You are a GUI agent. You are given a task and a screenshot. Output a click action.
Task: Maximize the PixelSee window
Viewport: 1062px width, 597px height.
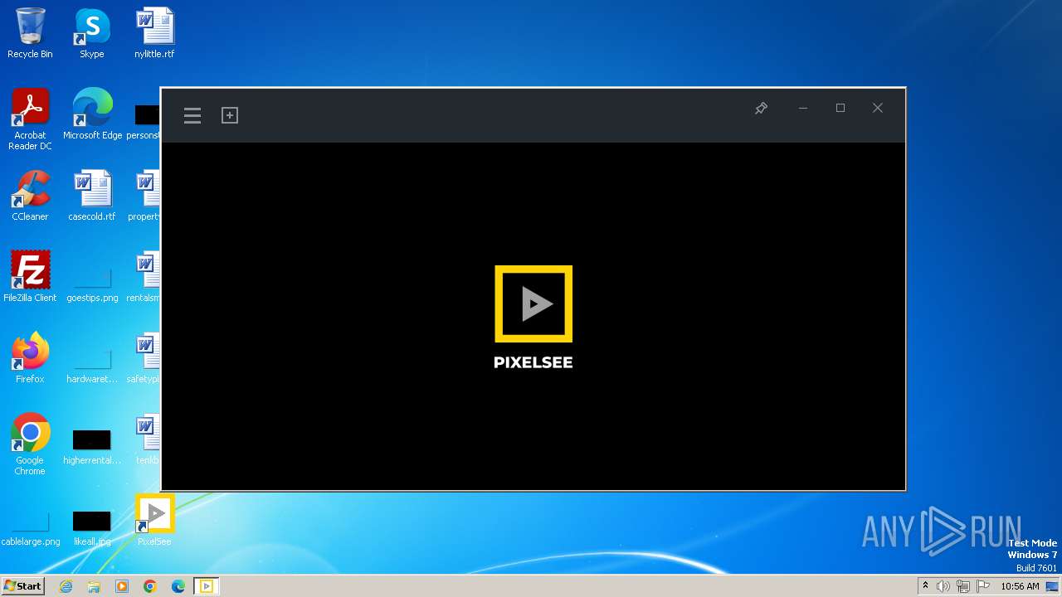(x=840, y=108)
